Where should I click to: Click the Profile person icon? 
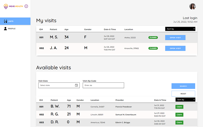click(x=5, y=29)
